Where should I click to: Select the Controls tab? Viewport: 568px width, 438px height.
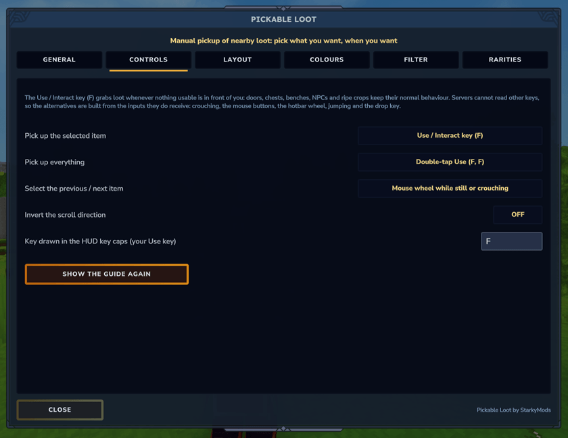tap(148, 59)
